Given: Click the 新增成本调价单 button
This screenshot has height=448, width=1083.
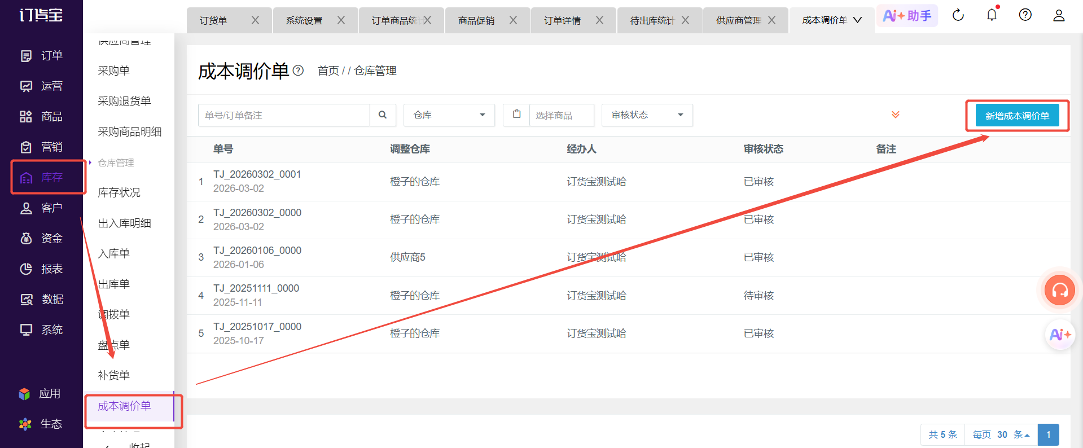Looking at the screenshot, I should (1017, 116).
